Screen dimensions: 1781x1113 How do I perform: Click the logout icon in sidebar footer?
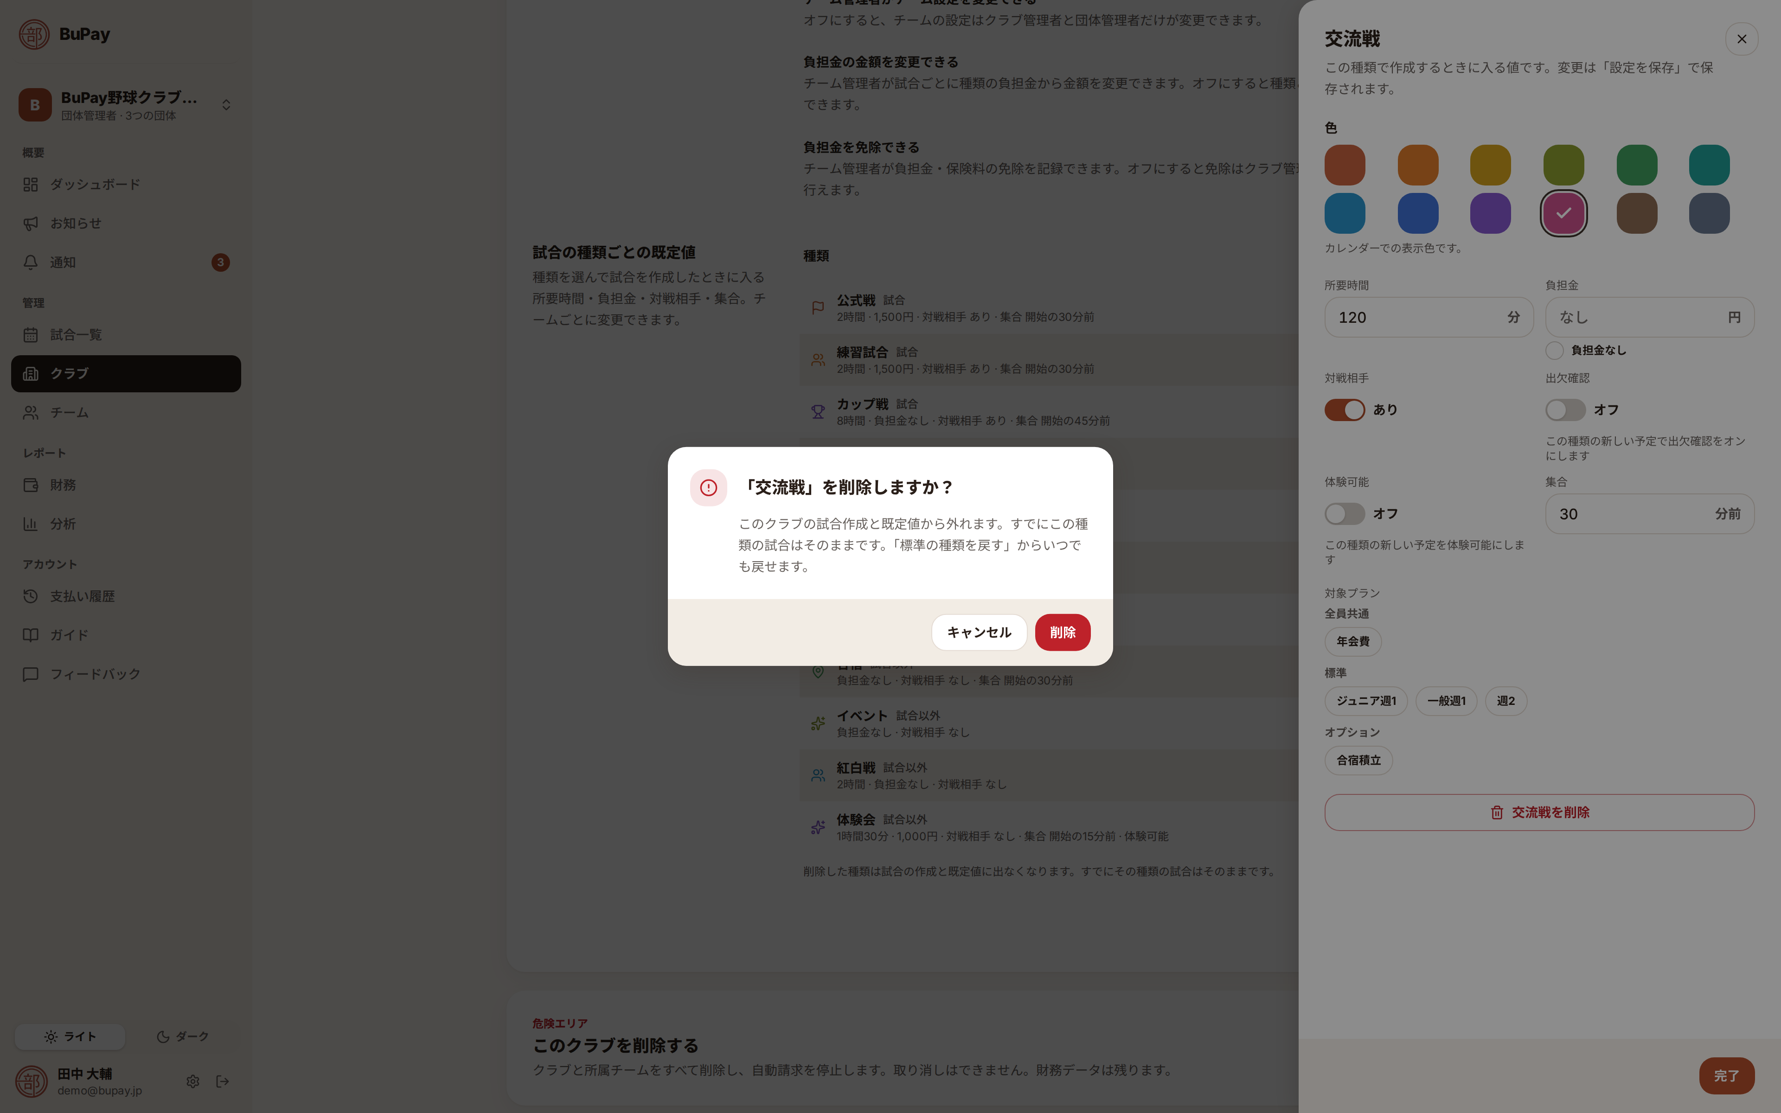222,1081
